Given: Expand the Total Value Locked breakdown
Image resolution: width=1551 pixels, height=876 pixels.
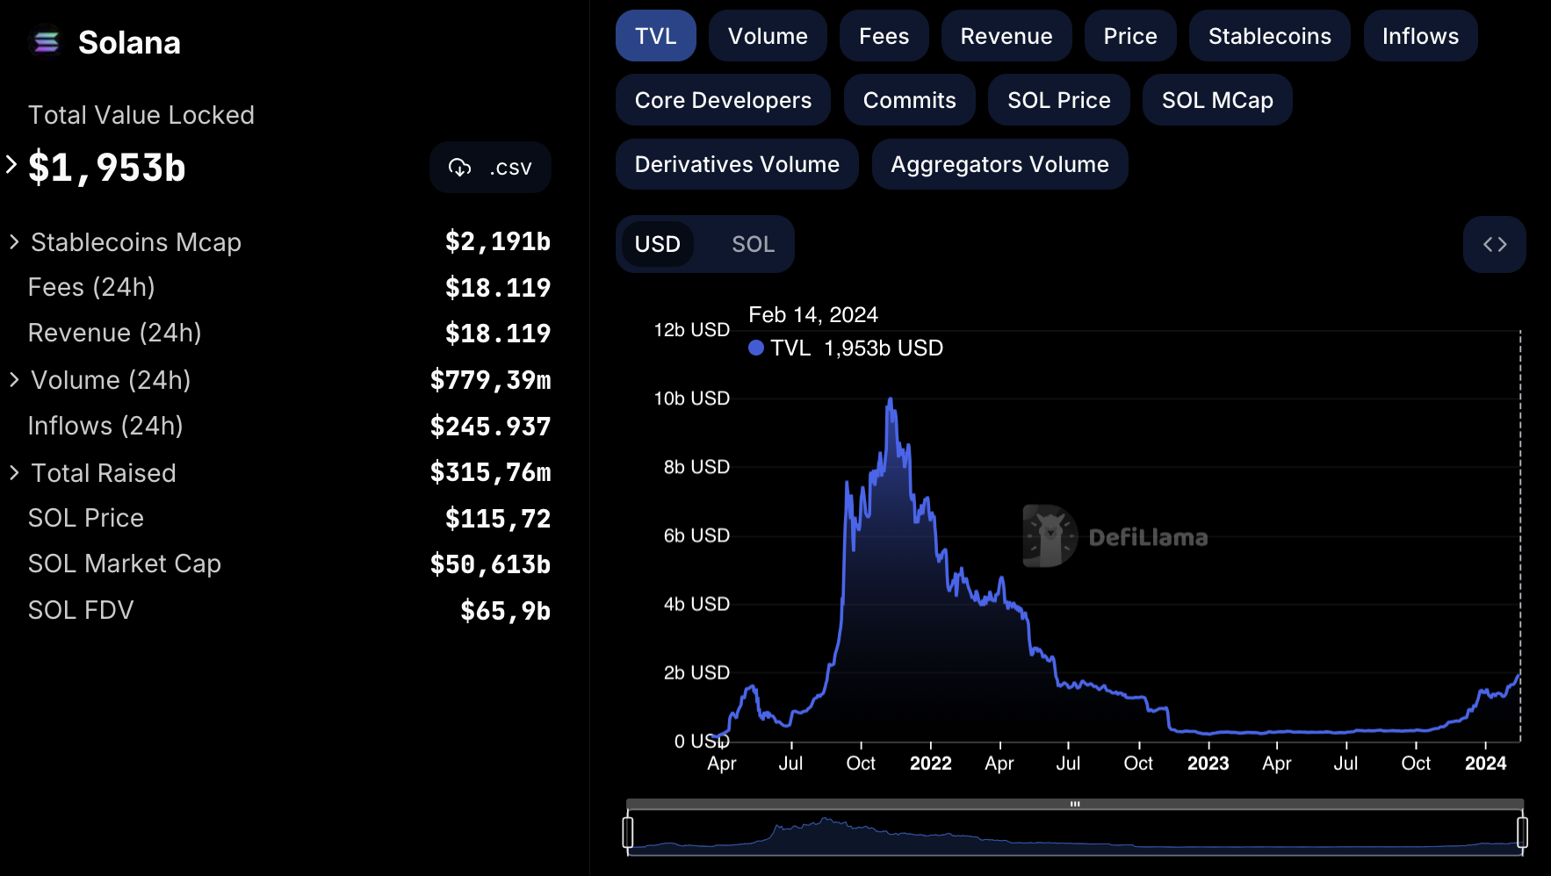Looking at the screenshot, I should (11, 164).
